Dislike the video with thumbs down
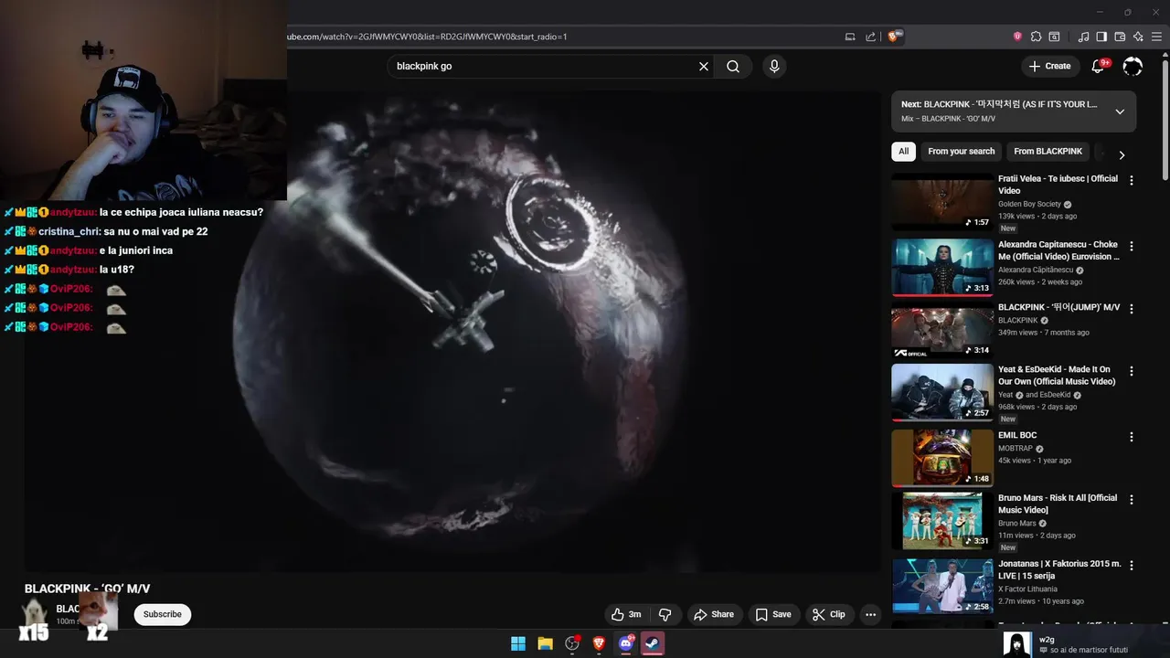This screenshot has width=1170, height=658. coord(665,614)
